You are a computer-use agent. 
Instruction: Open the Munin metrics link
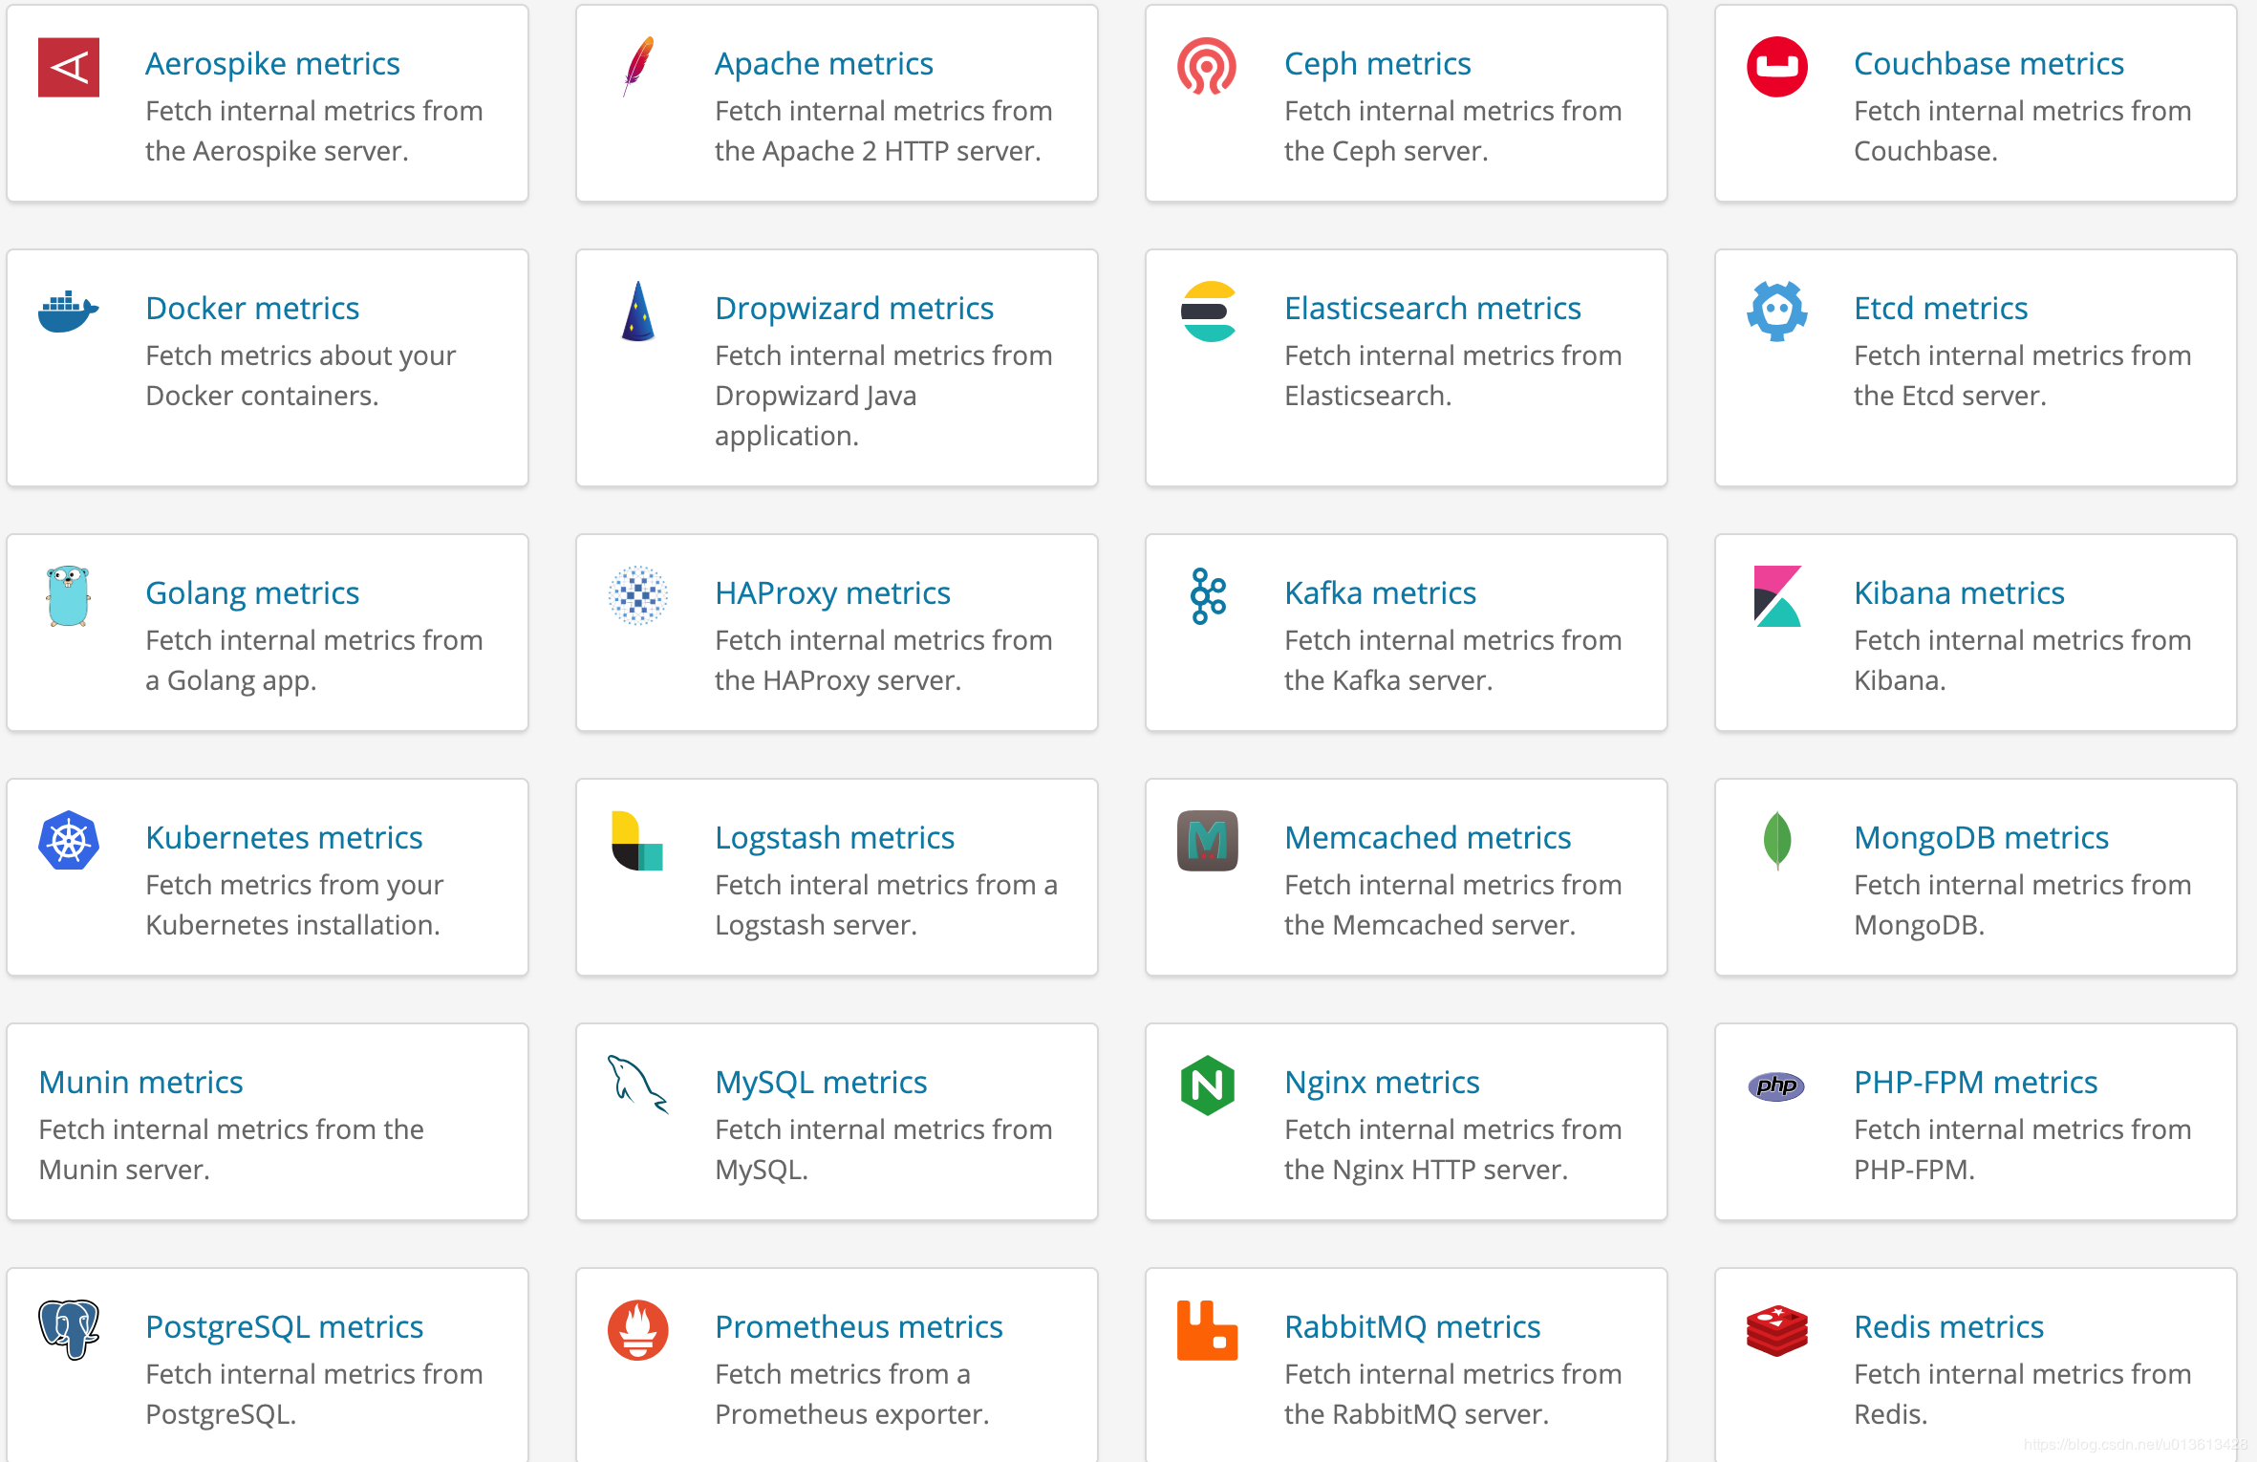click(x=140, y=1082)
